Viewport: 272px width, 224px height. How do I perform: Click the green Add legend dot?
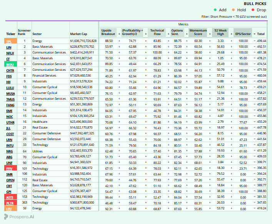click(x=215, y=10)
